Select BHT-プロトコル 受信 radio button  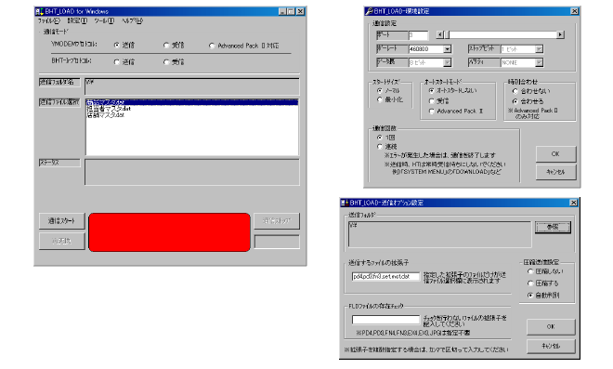coord(166,62)
